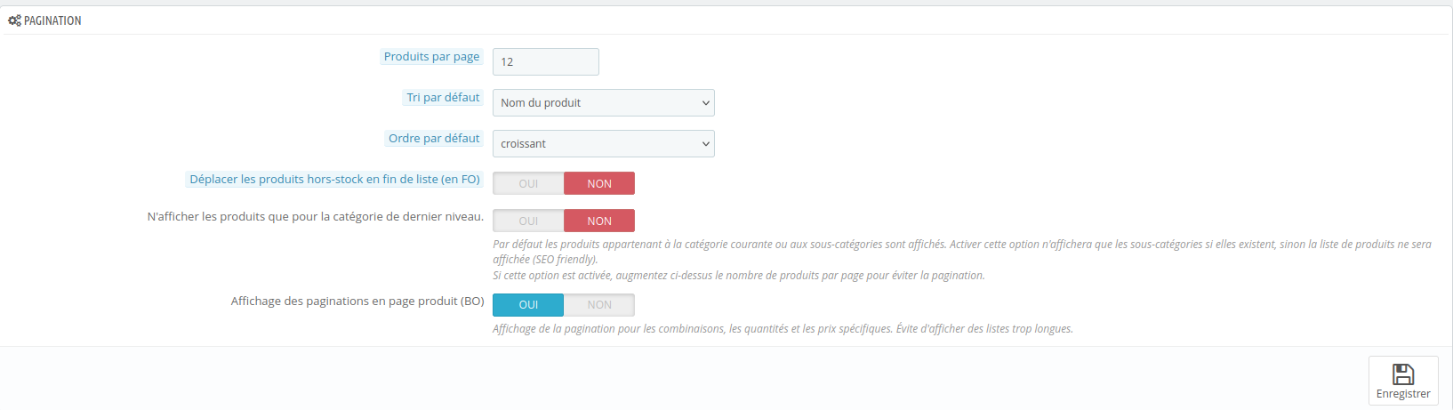1453x410 pixels.
Task: Select OUI for product page pagination display
Action: (528, 305)
